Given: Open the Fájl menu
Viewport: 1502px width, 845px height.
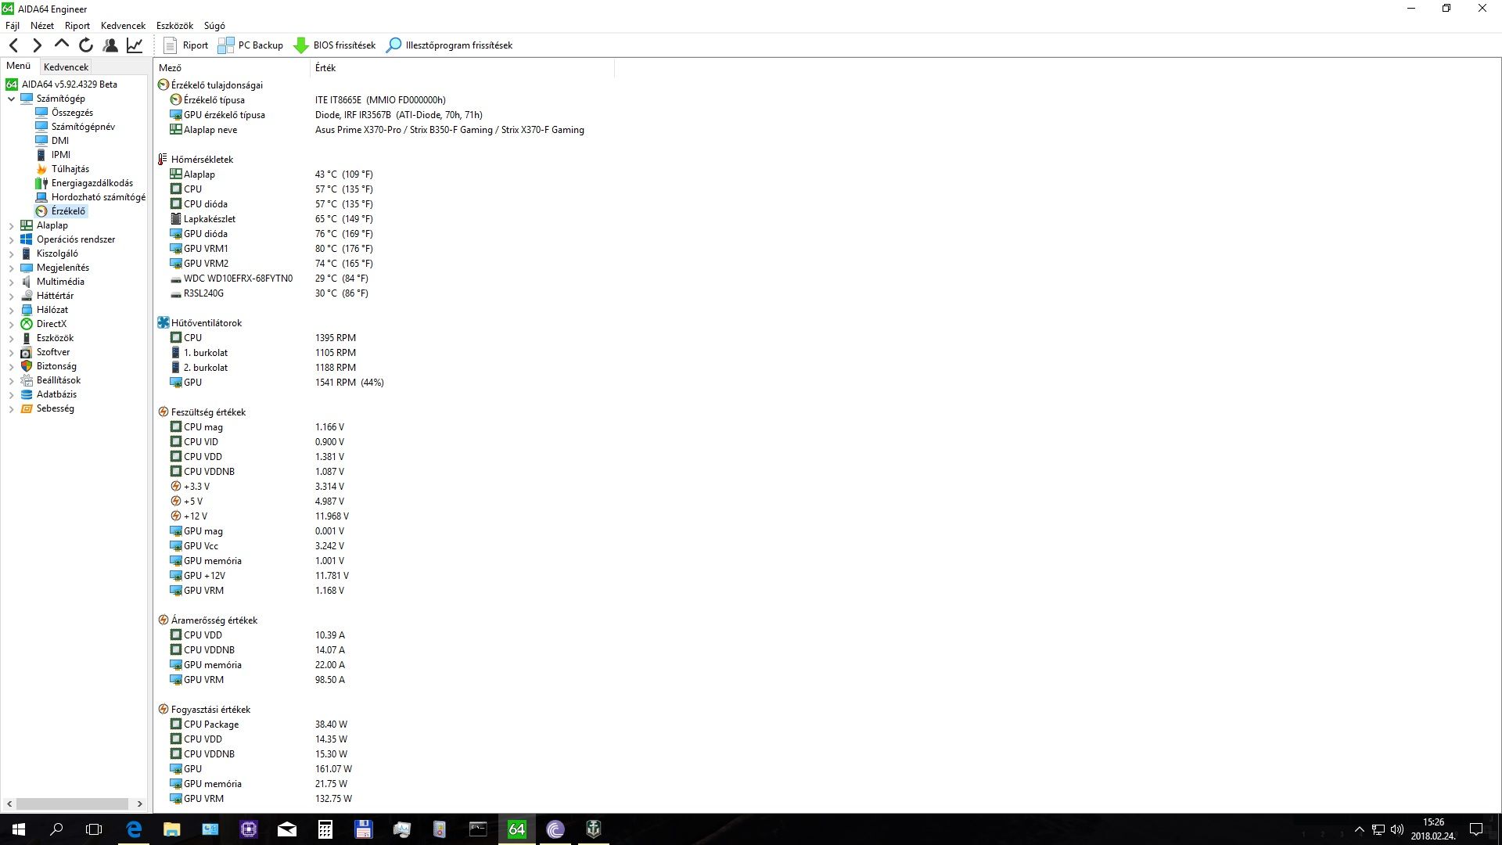Looking at the screenshot, I should point(13,26).
